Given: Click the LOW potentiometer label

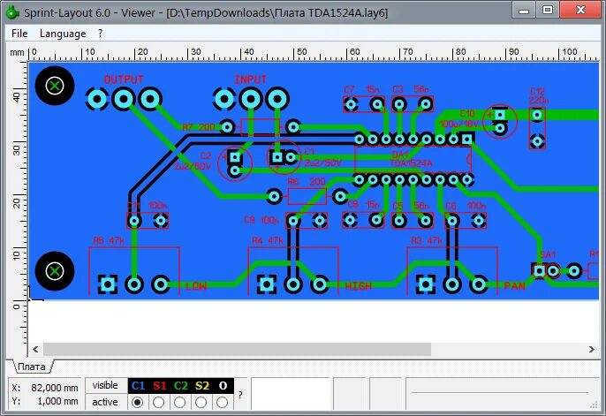Looking at the screenshot, I should [x=196, y=286].
